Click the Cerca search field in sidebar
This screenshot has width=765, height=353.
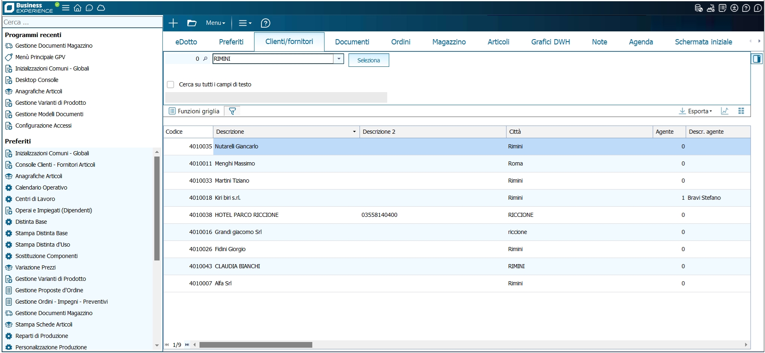tap(81, 22)
